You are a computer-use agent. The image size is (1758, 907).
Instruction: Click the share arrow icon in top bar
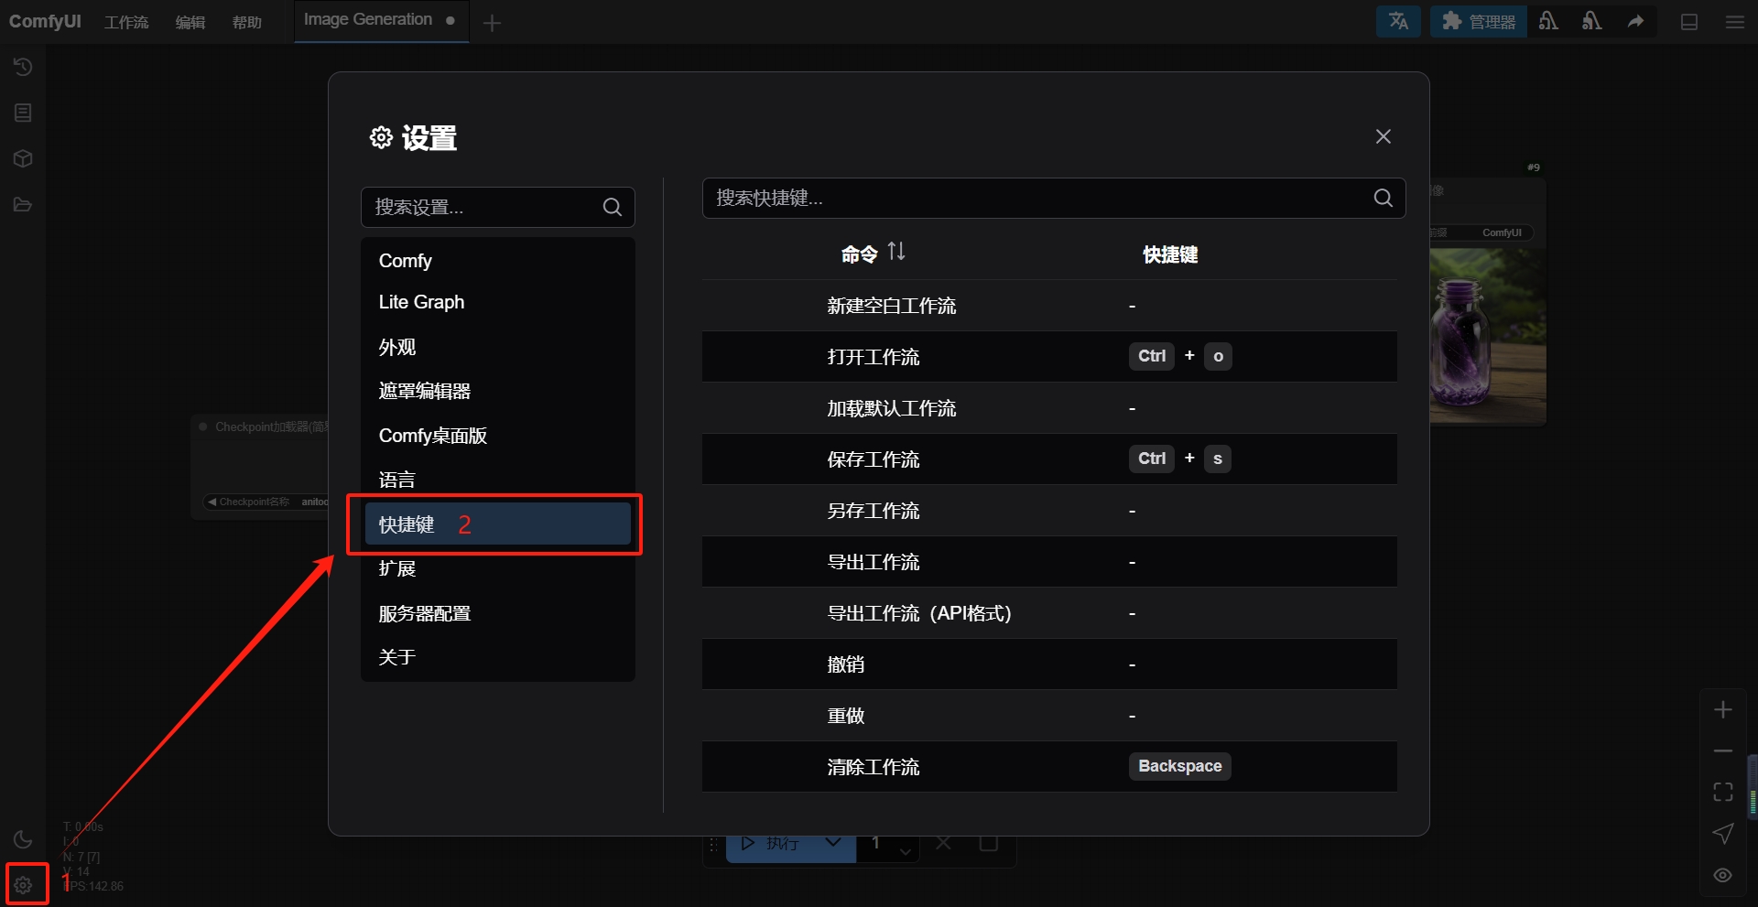[x=1635, y=21]
